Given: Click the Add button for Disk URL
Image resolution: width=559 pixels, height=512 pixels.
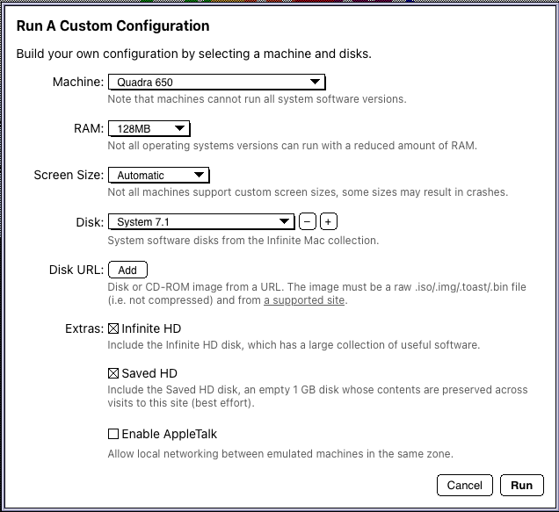Looking at the screenshot, I should 127,270.
